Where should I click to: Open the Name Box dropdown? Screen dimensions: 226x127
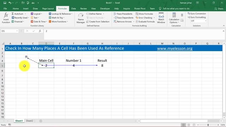point(17,31)
